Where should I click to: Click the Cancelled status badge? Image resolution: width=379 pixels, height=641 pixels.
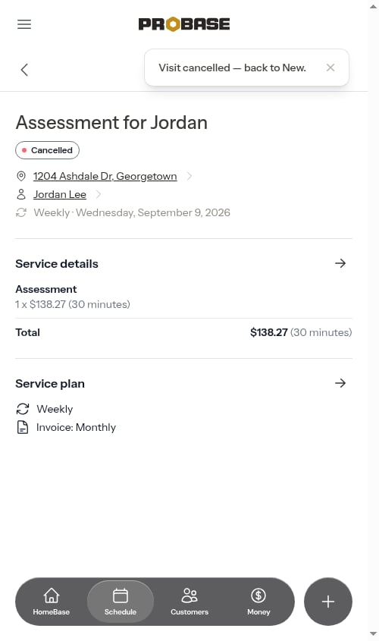[x=47, y=150]
